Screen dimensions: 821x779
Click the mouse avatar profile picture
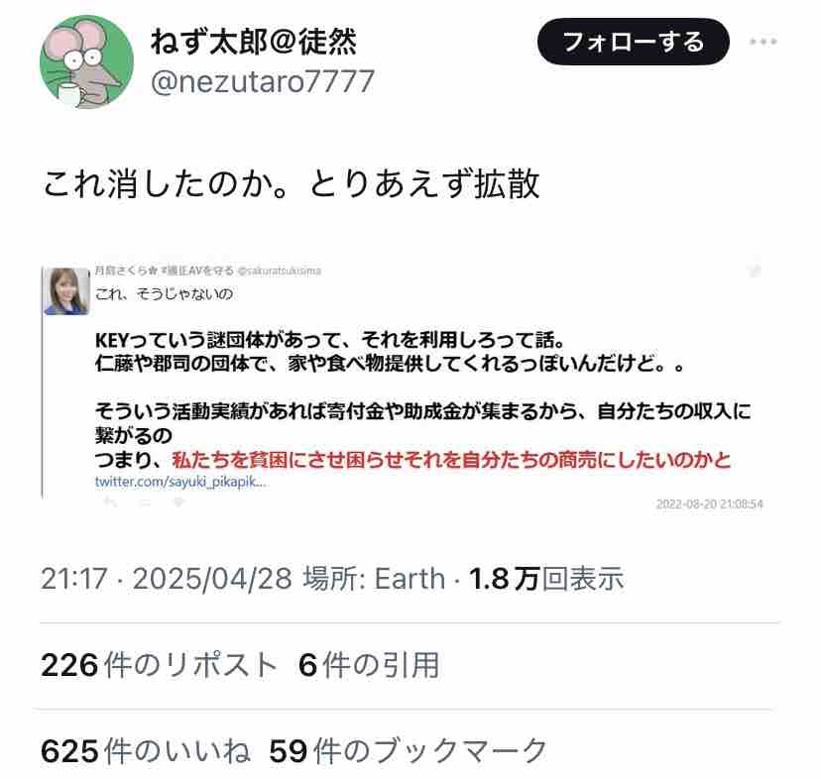(87, 61)
